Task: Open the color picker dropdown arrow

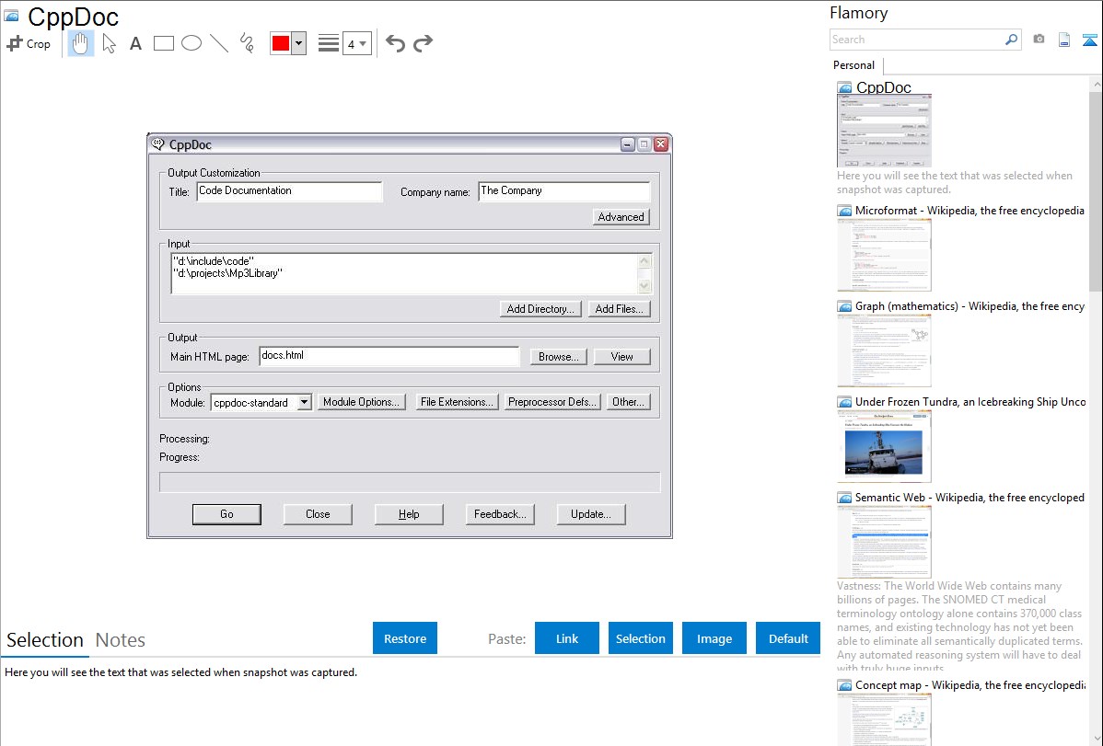Action: 298,43
